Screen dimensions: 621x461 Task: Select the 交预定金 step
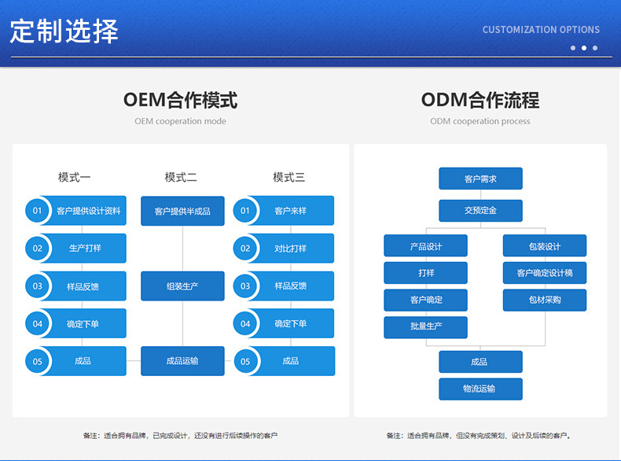480,211
